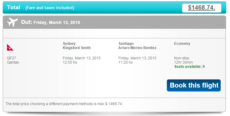Click the Seats available: 9 green text
Screen dimensions: 230x116
(189, 67)
